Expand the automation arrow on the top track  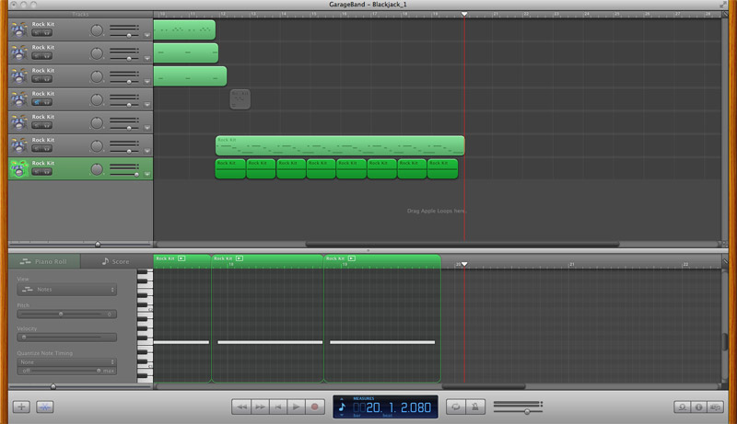point(147,35)
